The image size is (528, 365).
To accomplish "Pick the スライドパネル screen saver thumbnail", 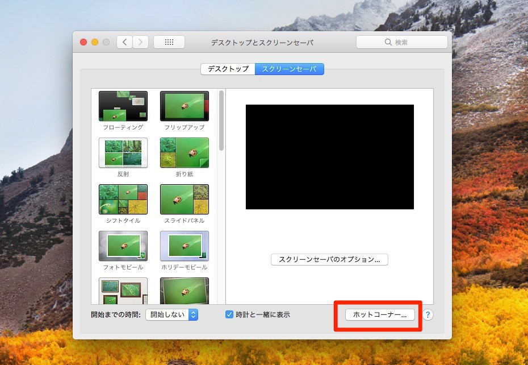I will [x=184, y=199].
